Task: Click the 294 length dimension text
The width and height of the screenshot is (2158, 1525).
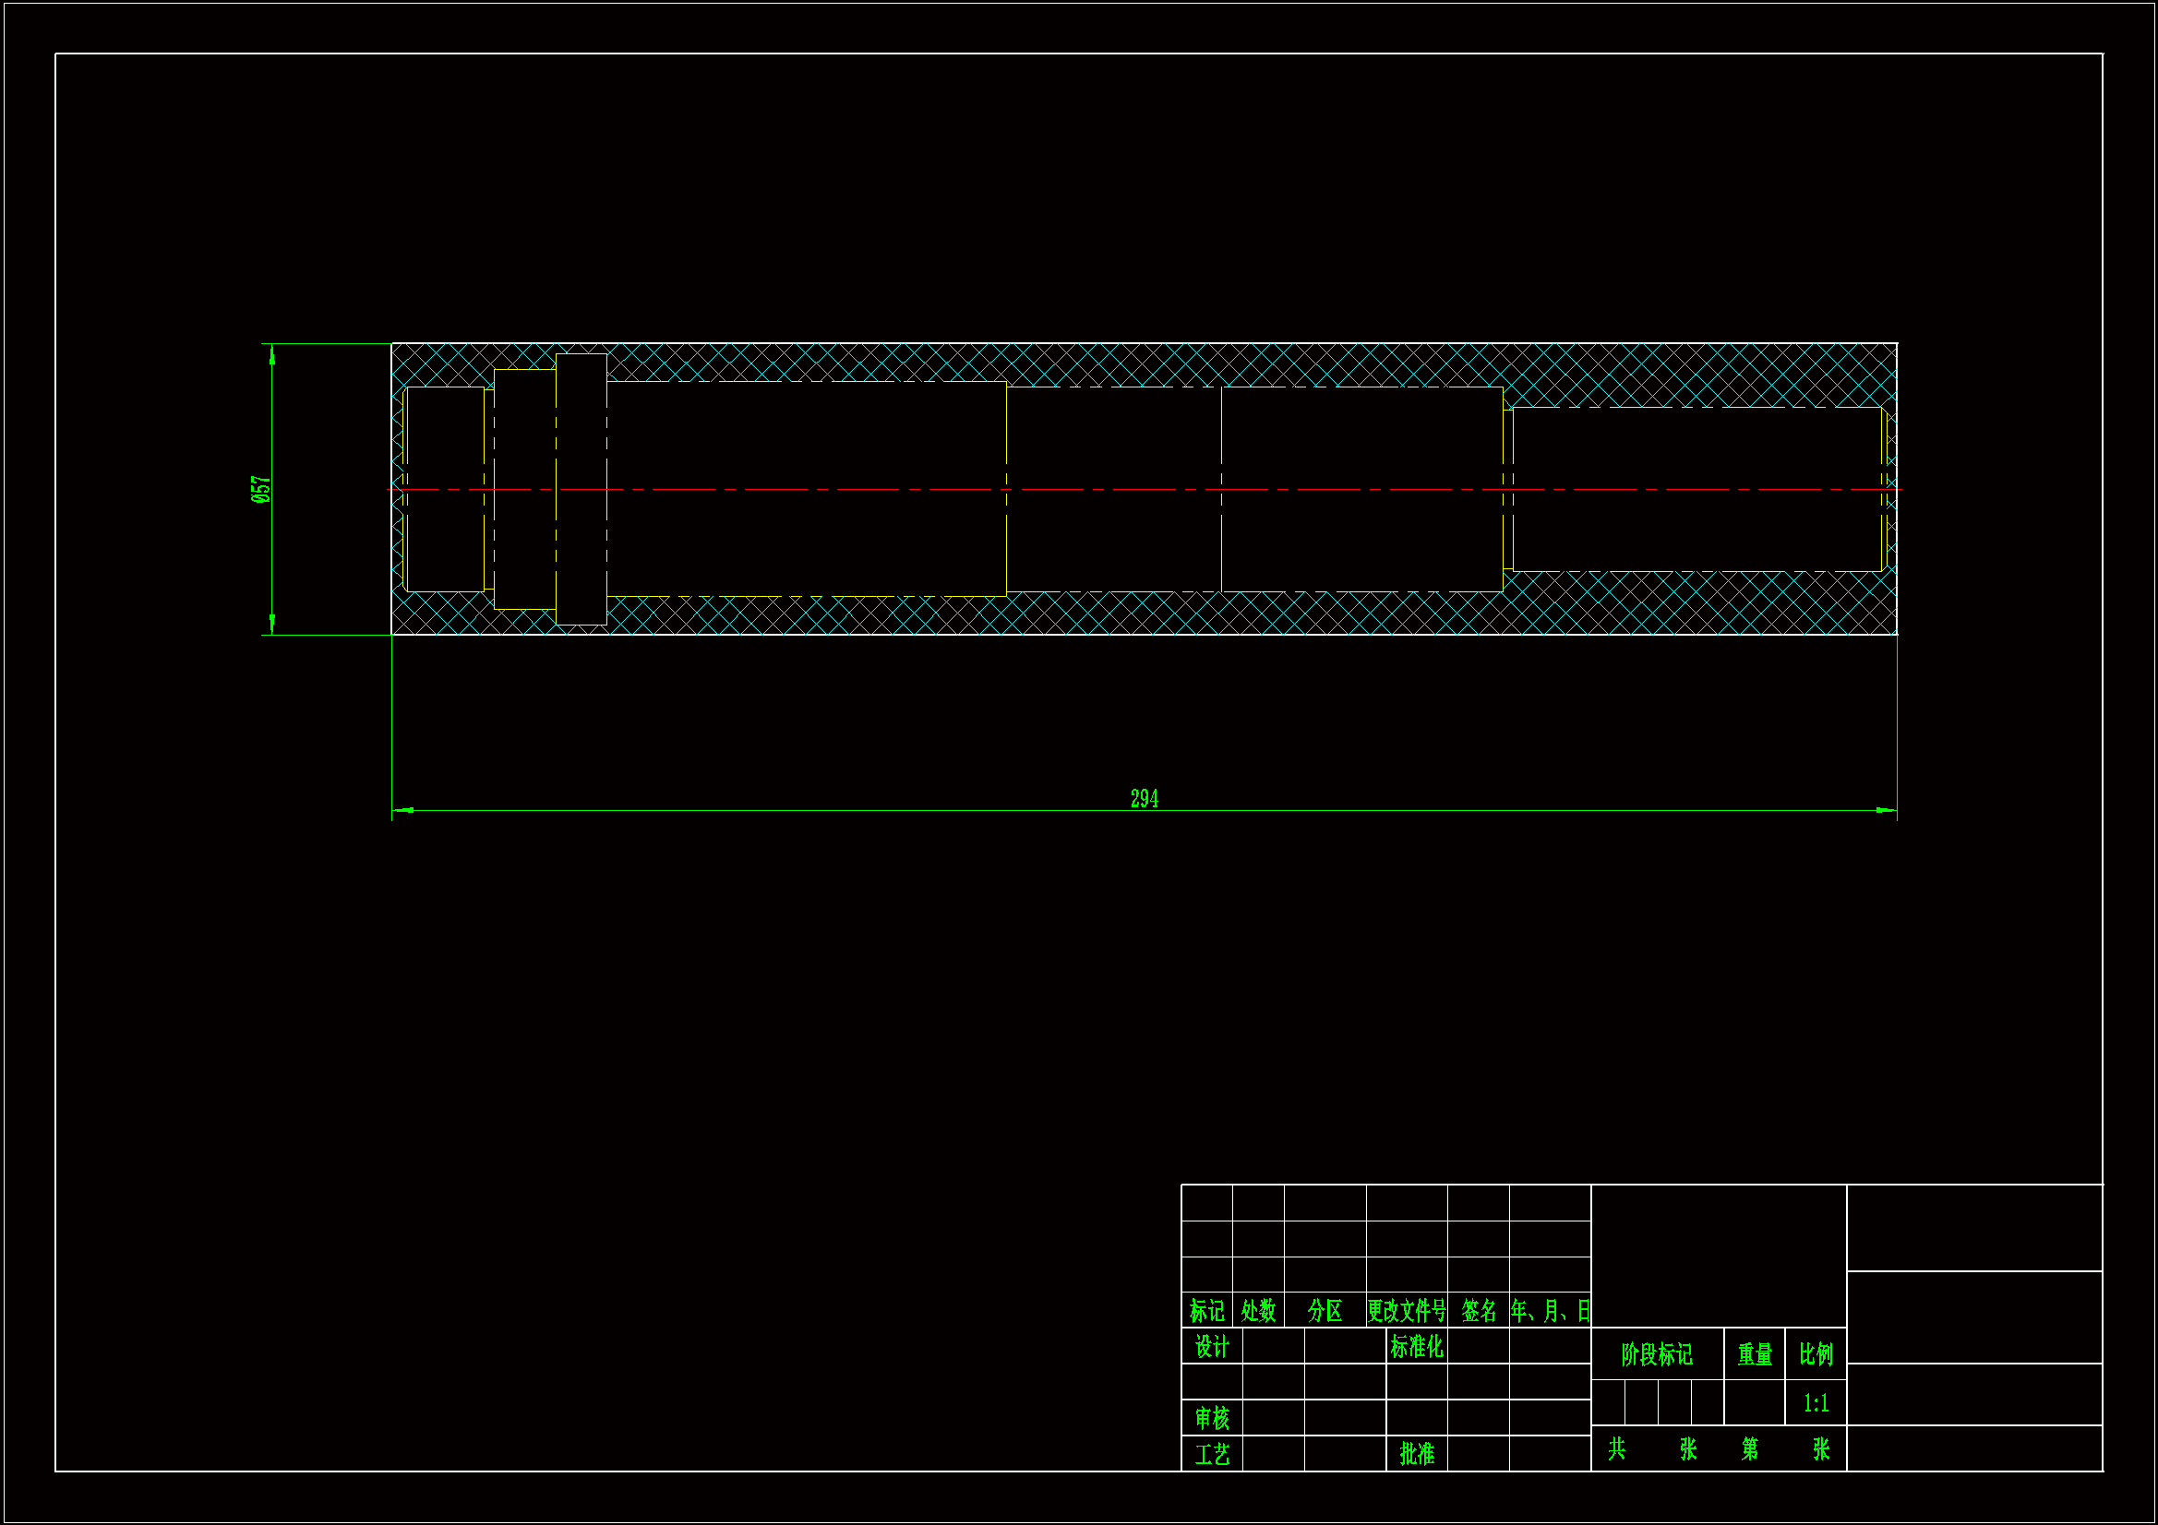Action: pyautogui.click(x=1144, y=799)
